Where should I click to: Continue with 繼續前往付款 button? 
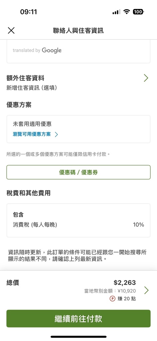tap(78, 319)
